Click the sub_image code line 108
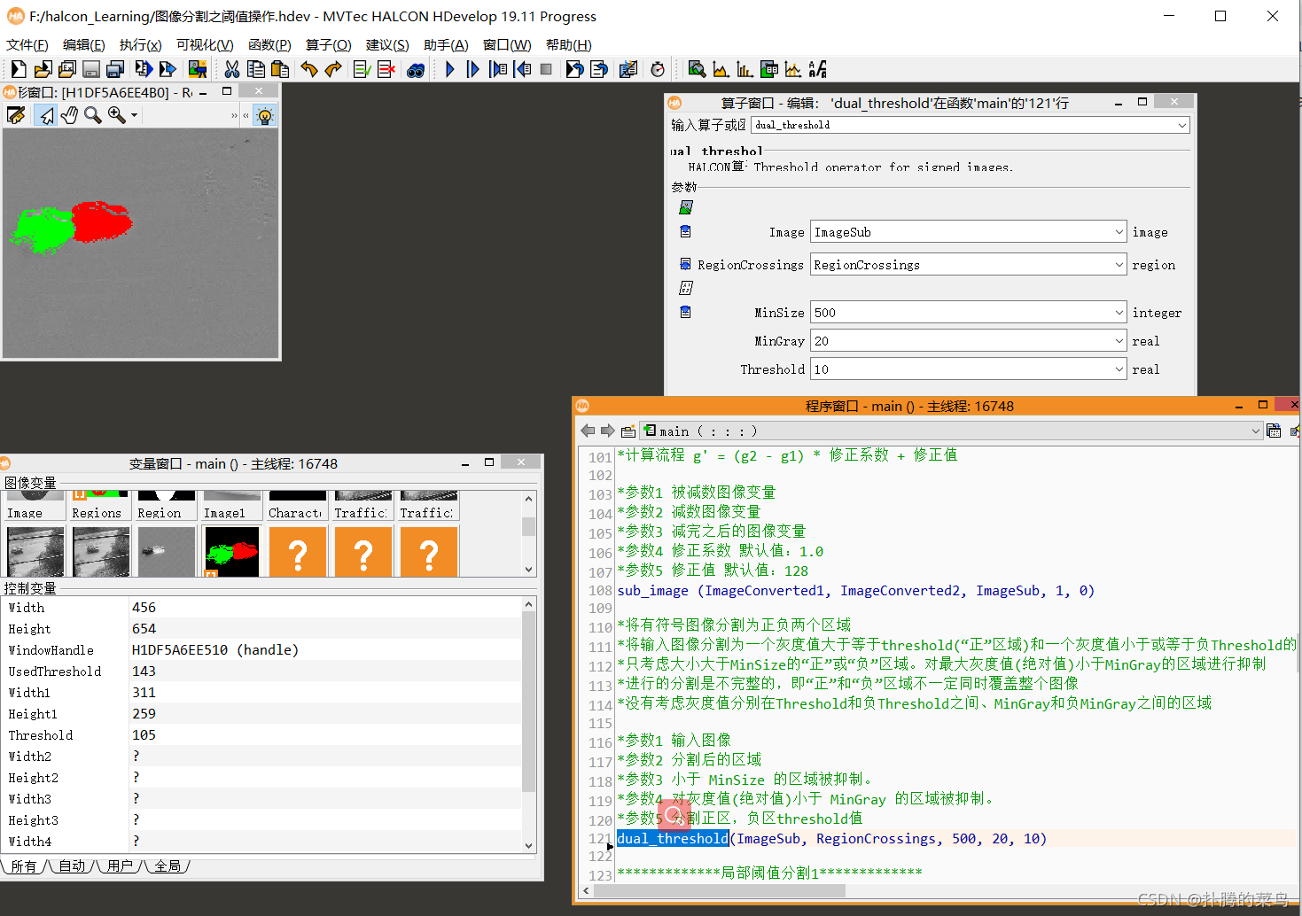The image size is (1302, 916). click(856, 591)
